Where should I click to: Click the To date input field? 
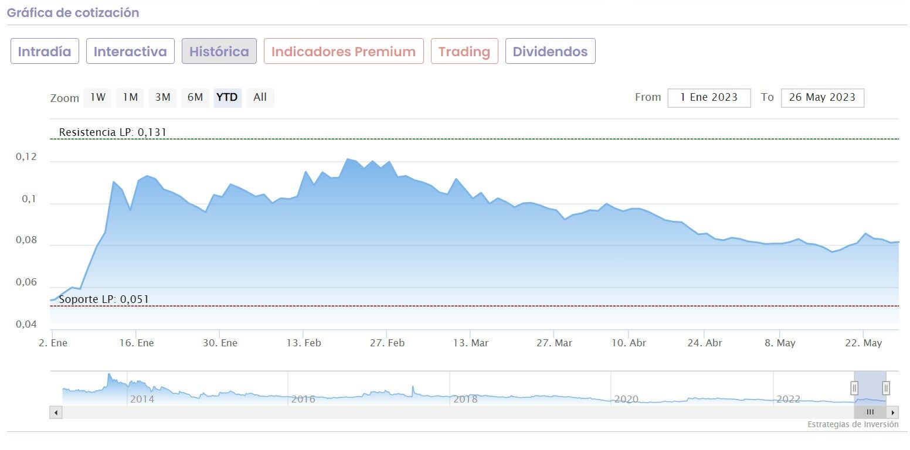(822, 98)
